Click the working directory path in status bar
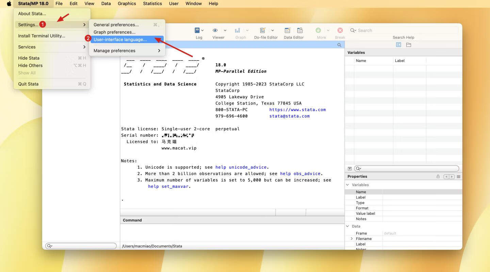Screen dimensions: 490x272 tap(152, 246)
